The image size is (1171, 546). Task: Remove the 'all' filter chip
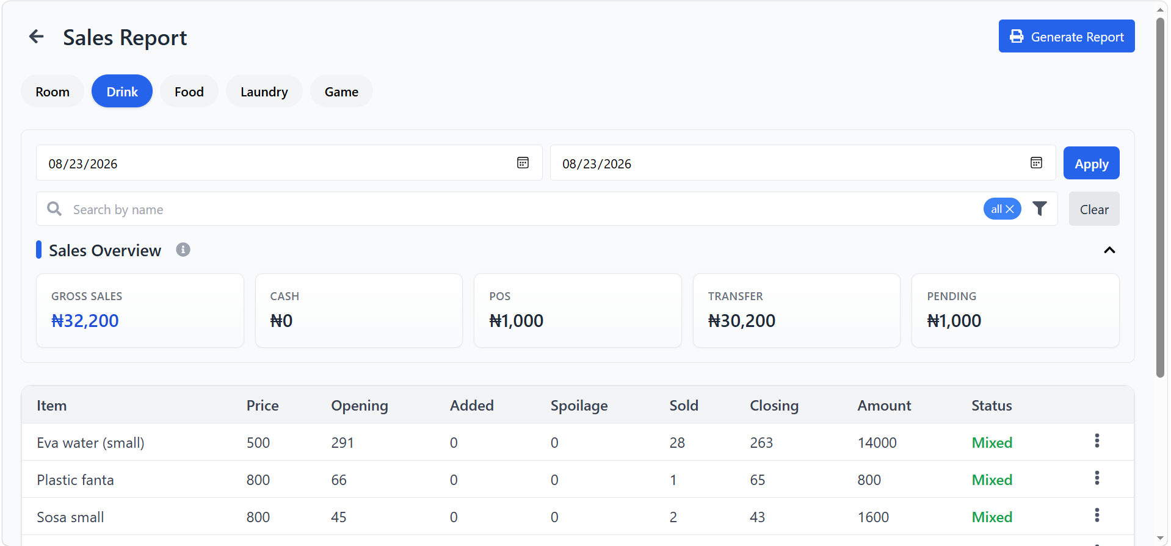pos(1010,209)
